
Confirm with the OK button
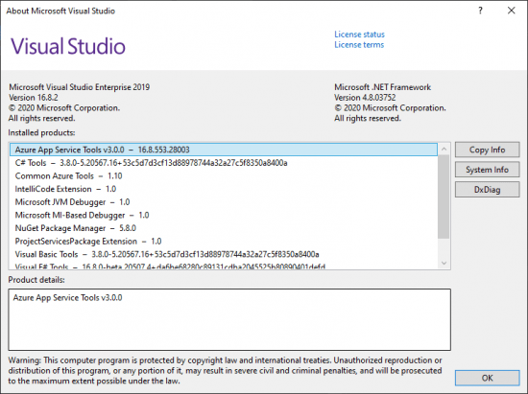pos(487,378)
